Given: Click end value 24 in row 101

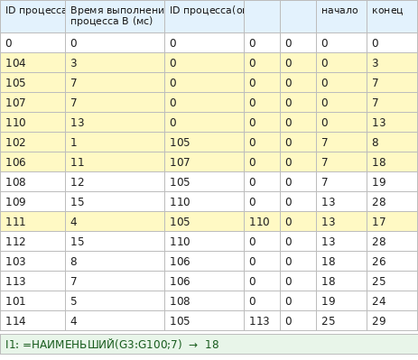Looking at the screenshot, I should 393,301.
